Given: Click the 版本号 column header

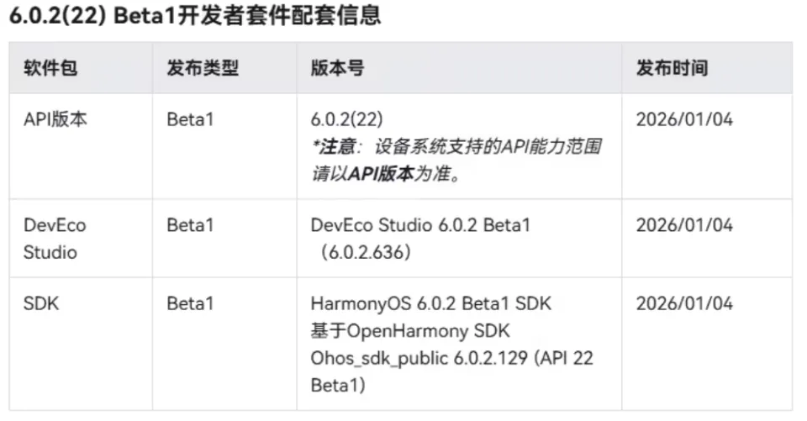Looking at the screenshot, I should (x=338, y=68).
